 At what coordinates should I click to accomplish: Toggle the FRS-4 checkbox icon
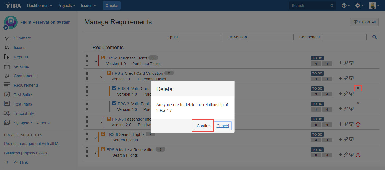tap(114, 88)
